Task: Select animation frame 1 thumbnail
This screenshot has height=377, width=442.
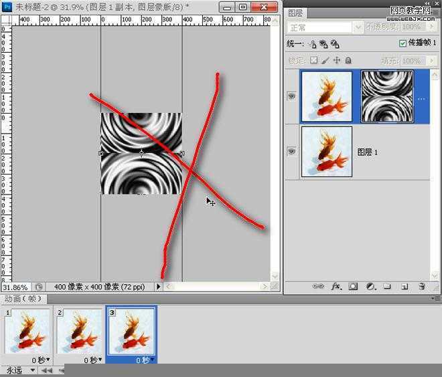Action: pyautogui.click(x=27, y=331)
